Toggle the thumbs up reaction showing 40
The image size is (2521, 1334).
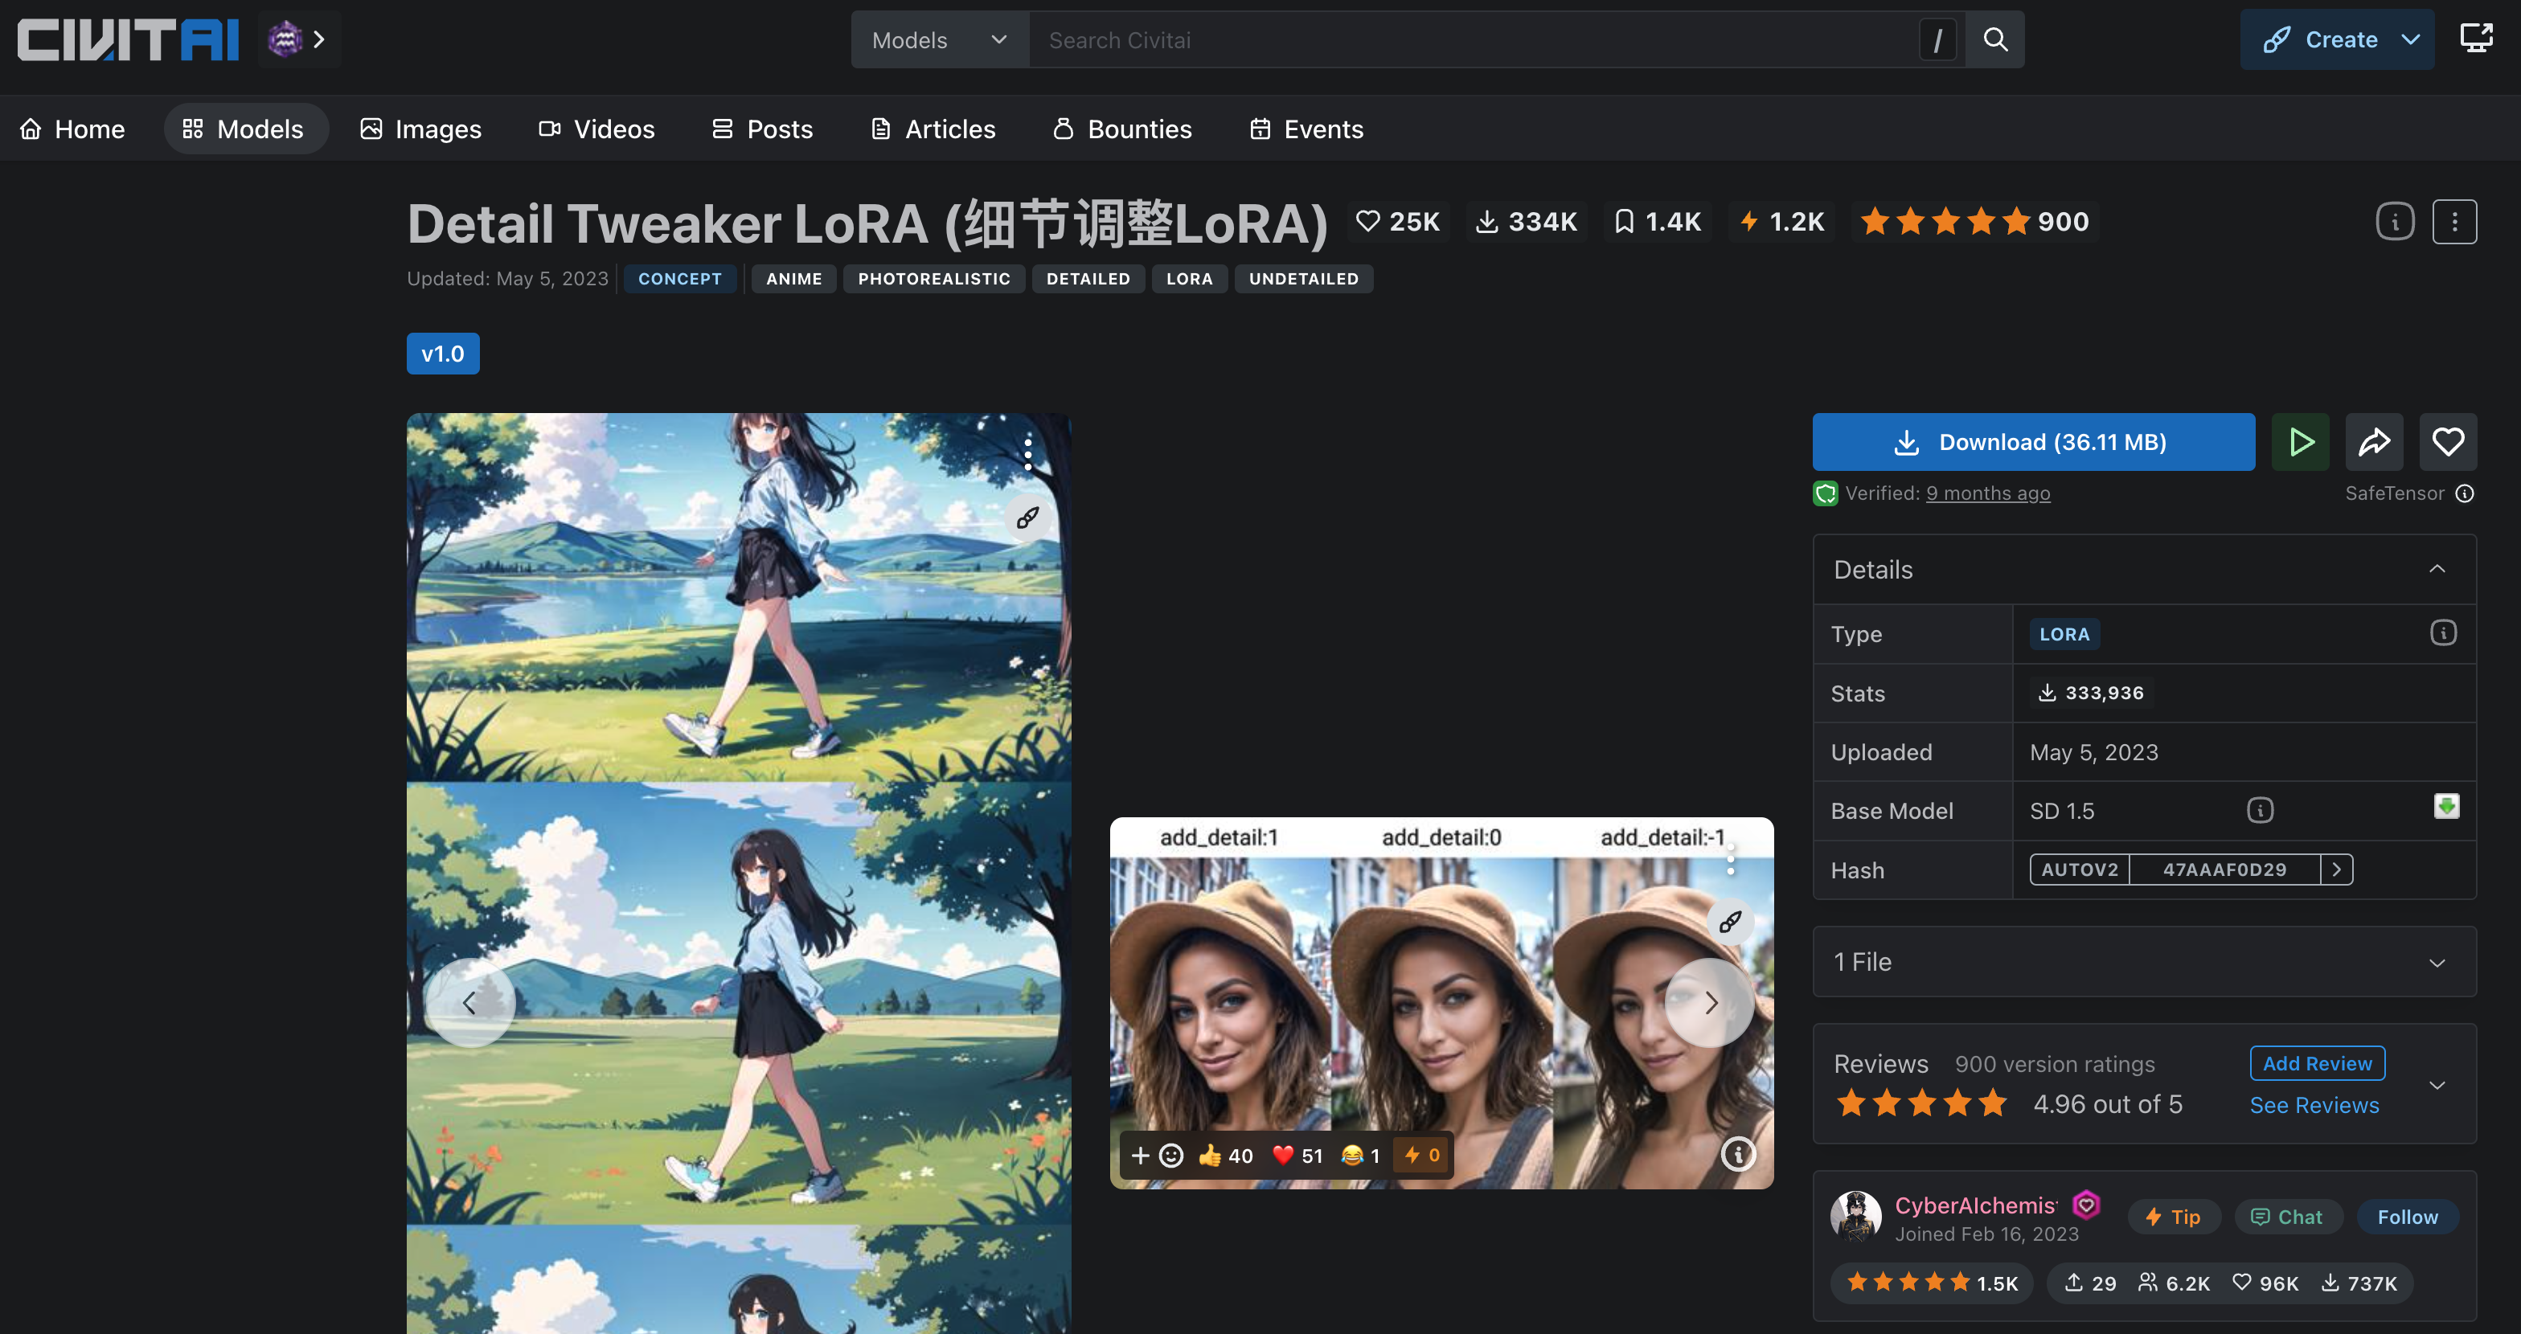click(1225, 1156)
